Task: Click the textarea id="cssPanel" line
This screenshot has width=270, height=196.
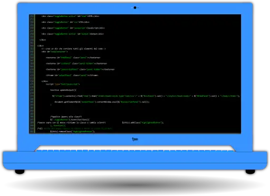Action: pyautogui.click(x=76, y=63)
